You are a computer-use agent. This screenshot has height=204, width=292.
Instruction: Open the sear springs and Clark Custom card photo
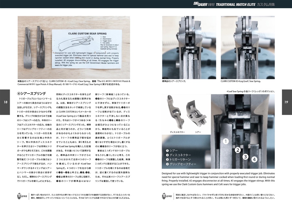[x=74, y=47]
